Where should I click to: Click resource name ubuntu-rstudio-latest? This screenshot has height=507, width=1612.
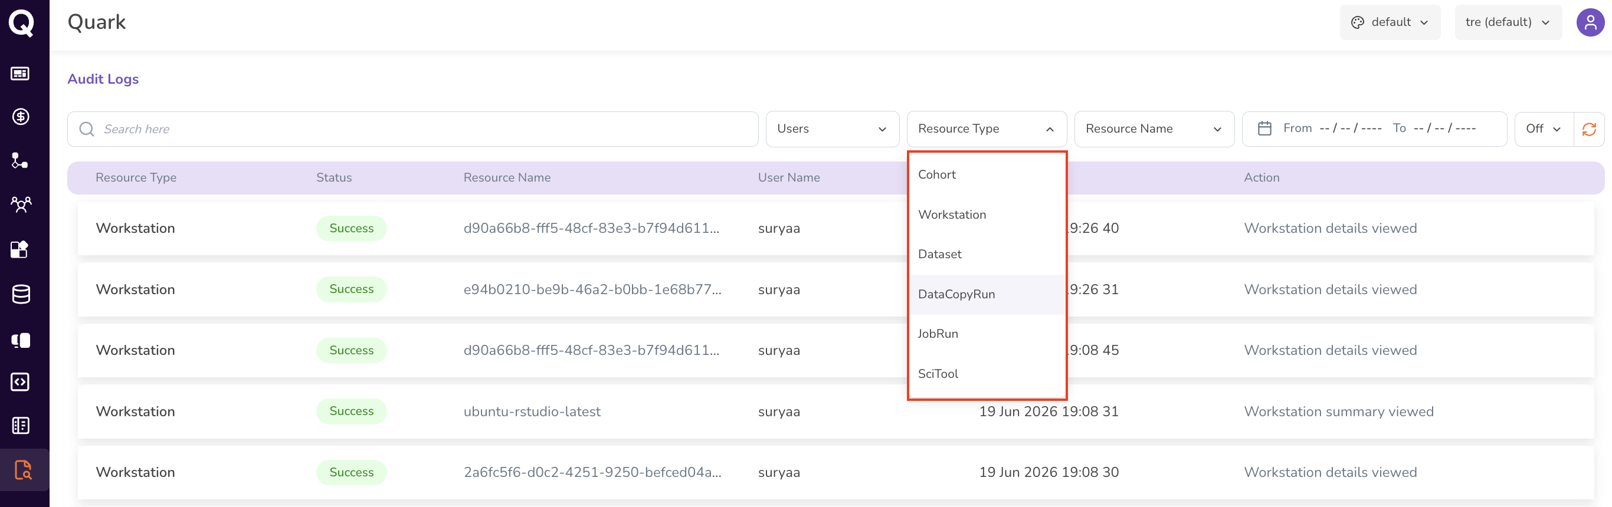532,411
